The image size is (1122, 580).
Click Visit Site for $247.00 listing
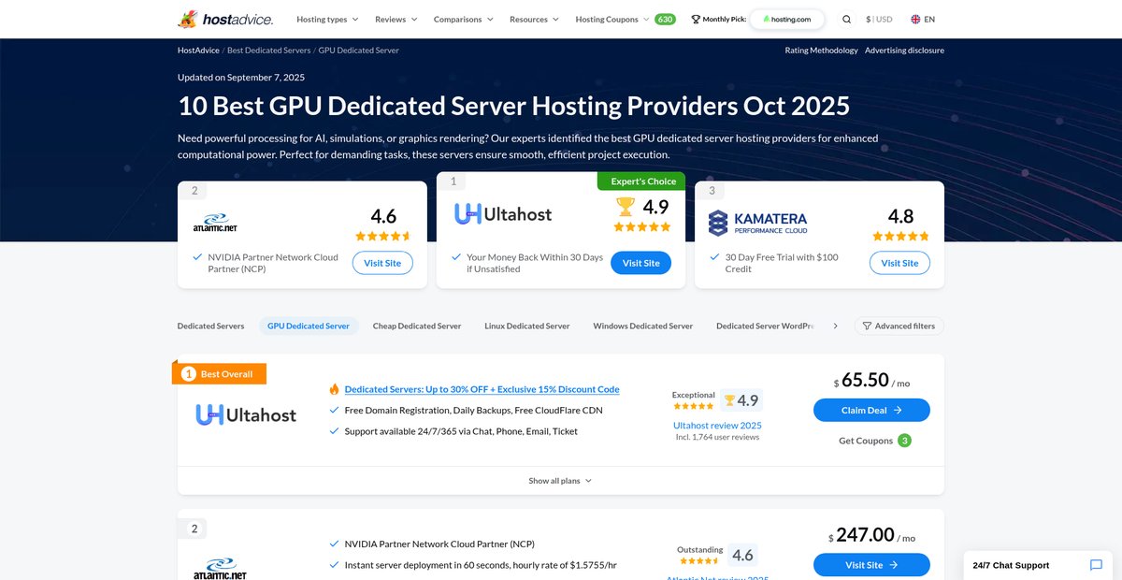pos(871,565)
